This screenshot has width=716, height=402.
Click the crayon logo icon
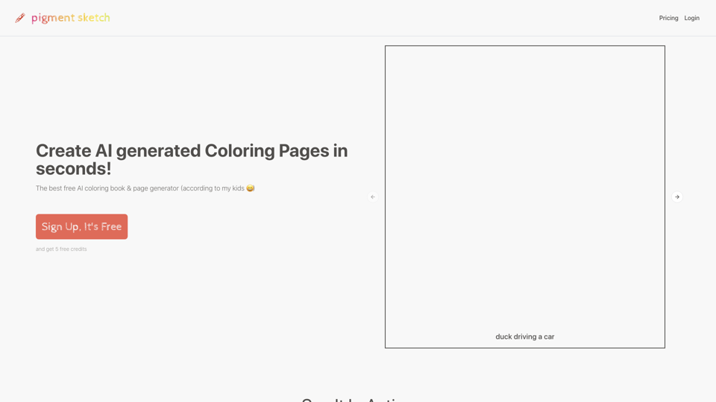20,18
